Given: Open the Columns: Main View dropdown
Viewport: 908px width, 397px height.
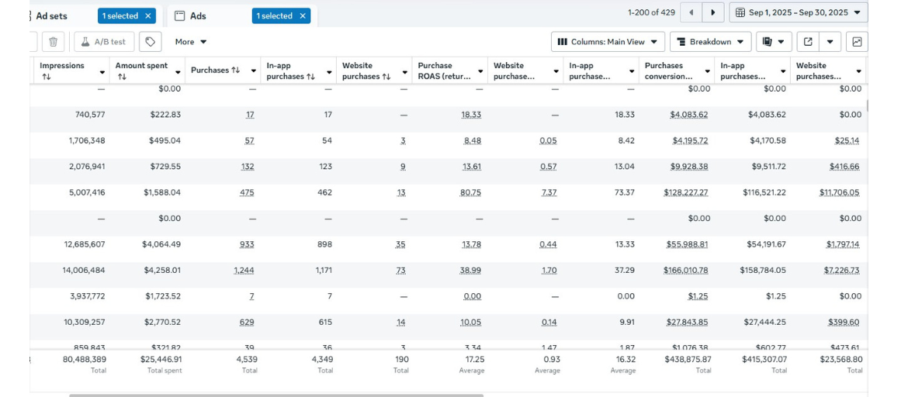Looking at the screenshot, I should click(608, 42).
